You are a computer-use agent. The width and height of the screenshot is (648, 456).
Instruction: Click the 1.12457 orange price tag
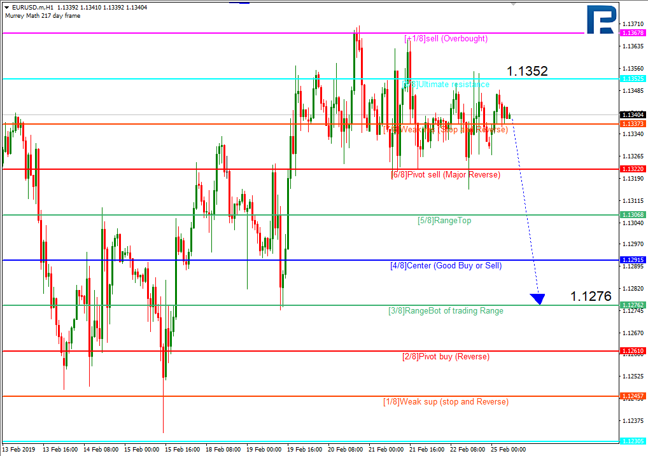click(633, 396)
